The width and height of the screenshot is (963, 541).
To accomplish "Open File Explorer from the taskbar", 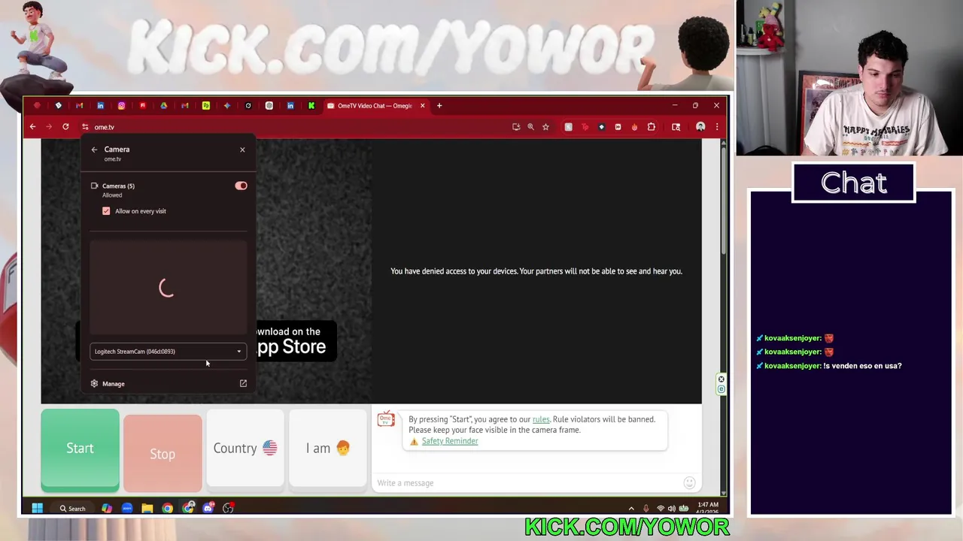I will click(147, 509).
